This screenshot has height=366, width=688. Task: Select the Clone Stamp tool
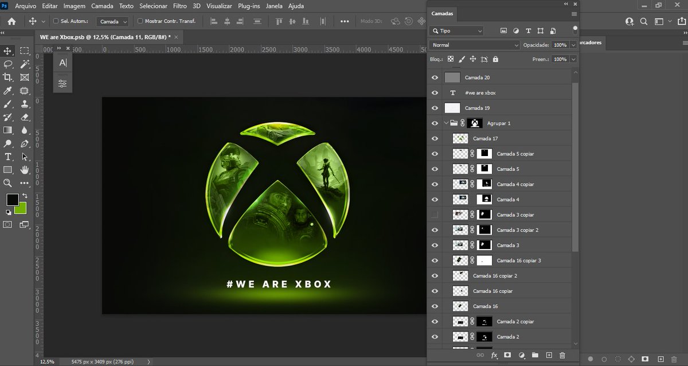[x=25, y=104]
